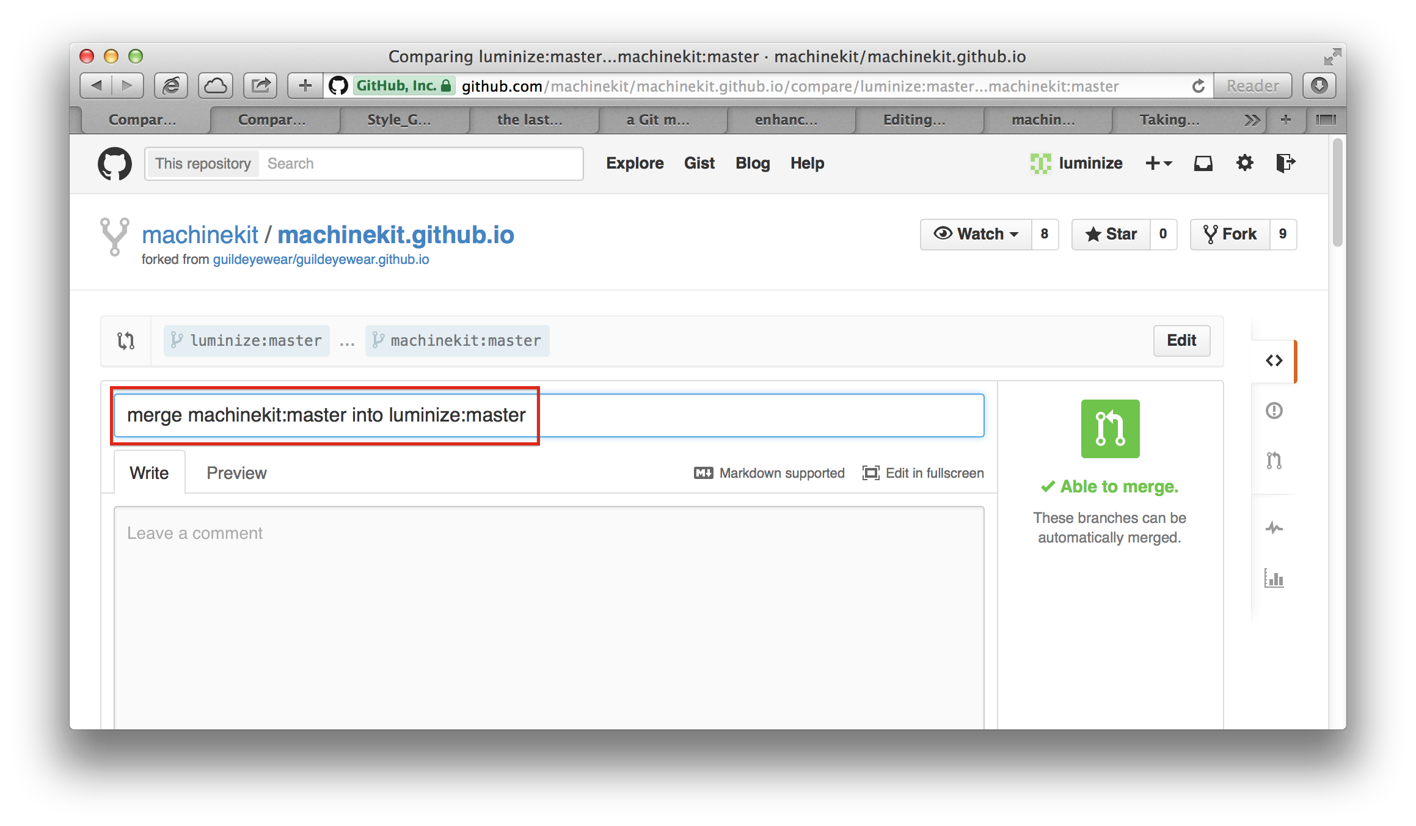
Task: Focus the pull request title field
Action: [549, 415]
